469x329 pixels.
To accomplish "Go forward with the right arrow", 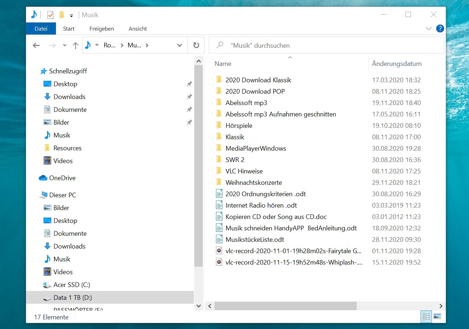I will [52, 45].
